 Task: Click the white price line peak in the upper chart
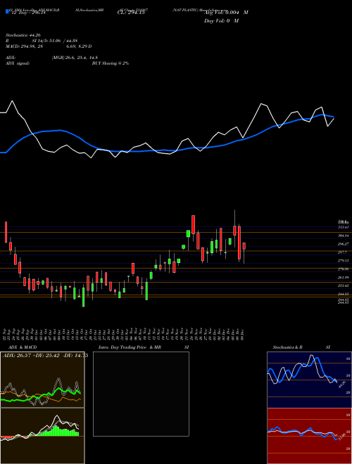[261, 104]
